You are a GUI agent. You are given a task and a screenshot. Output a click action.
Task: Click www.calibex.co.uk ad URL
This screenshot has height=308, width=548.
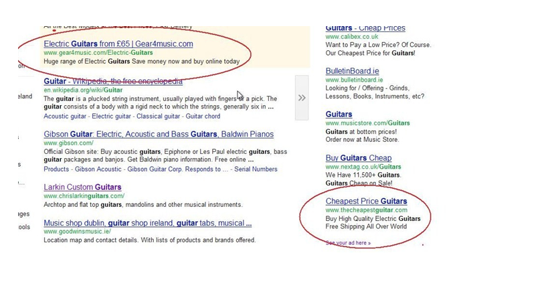tap(351, 37)
